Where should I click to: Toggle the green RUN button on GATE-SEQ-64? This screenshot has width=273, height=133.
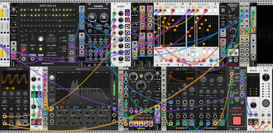[41, 49]
